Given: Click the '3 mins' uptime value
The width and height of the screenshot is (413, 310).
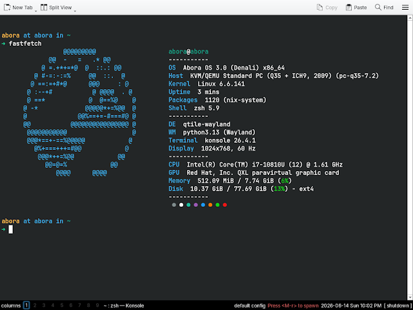Looking at the screenshot, I should (208, 92).
